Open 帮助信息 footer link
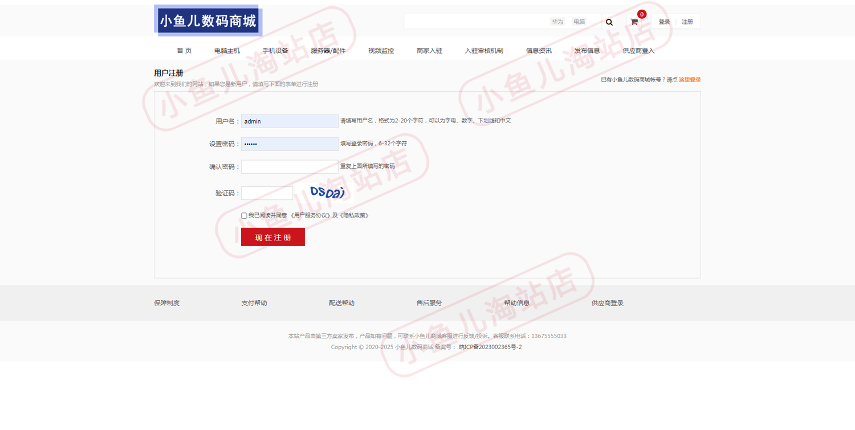This screenshot has height=430, width=855. click(x=516, y=303)
